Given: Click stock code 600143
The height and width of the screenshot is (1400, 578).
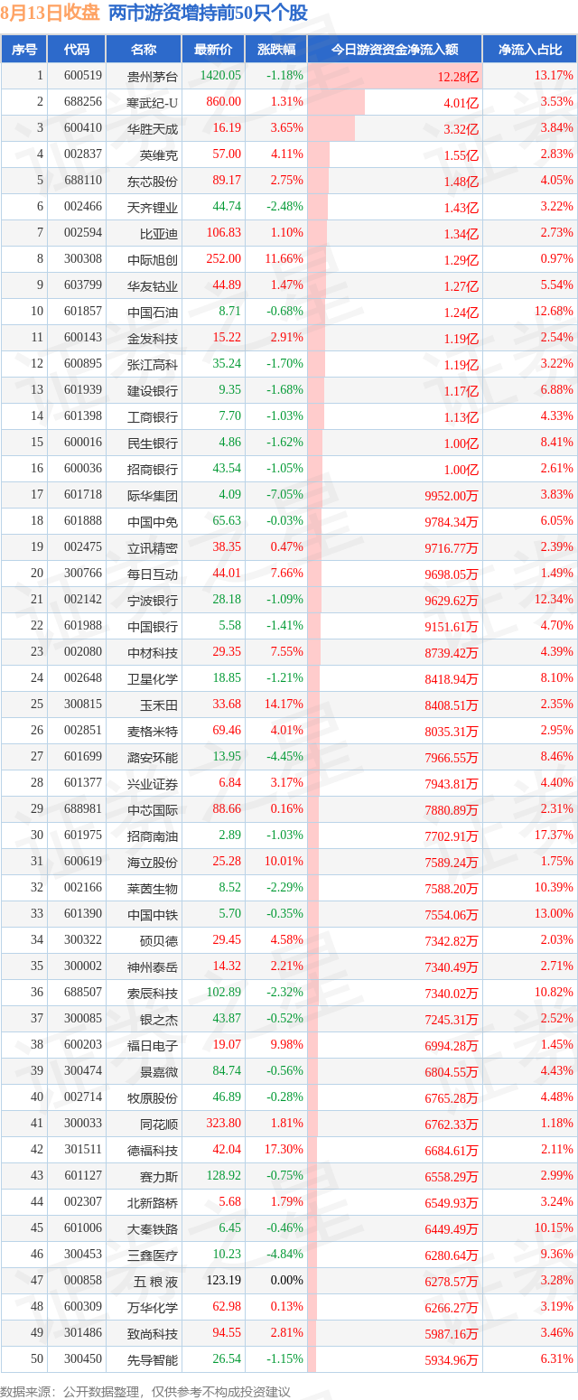Looking at the screenshot, I should tap(83, 338).
